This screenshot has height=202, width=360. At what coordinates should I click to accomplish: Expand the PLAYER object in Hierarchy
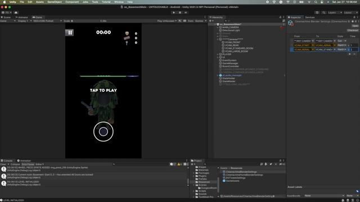(x=218, y=54)
